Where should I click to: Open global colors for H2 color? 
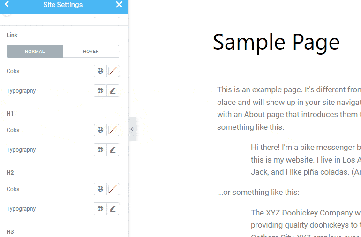point(100,189)
